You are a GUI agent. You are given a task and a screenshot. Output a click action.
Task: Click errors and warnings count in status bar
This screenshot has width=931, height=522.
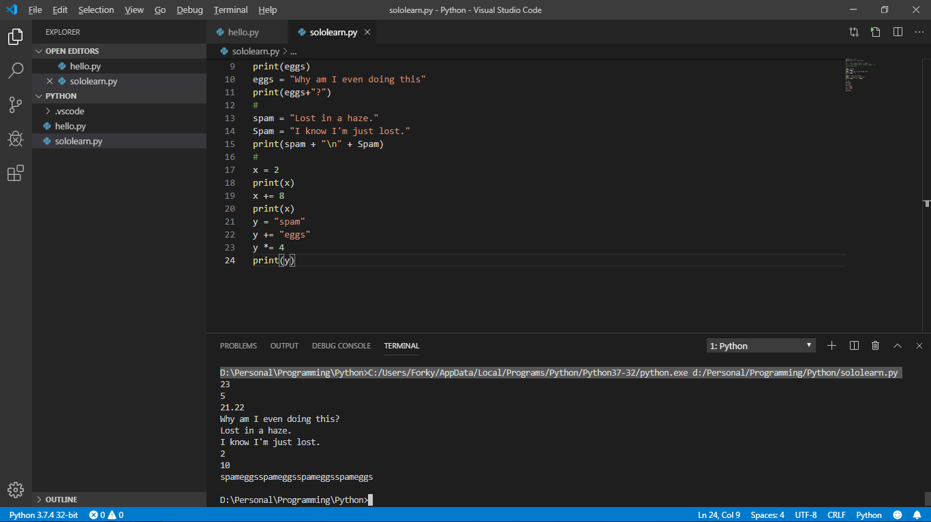coord(106,515)
